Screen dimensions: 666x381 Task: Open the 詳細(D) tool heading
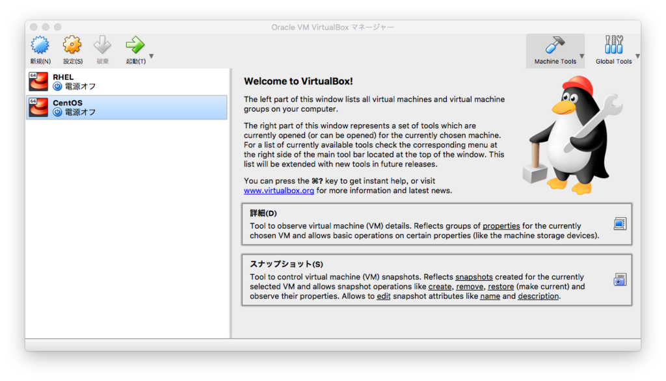pyautogui.click(x=263, y=213)
